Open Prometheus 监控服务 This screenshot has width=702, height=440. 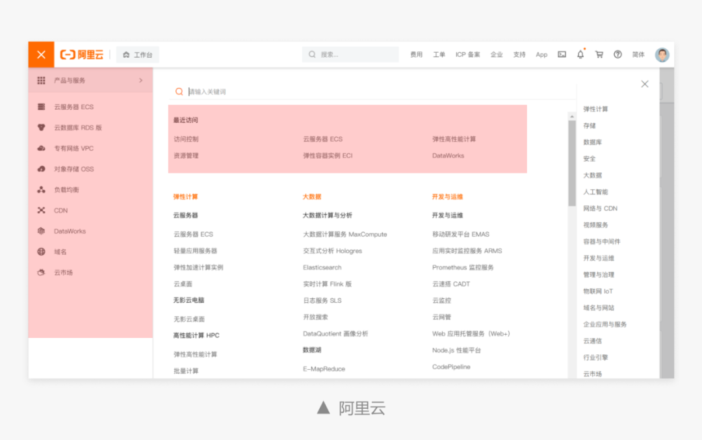463,267
